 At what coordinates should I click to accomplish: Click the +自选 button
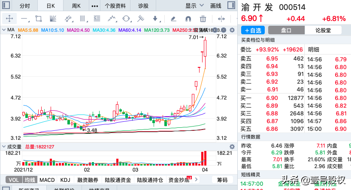(x=253, y=30)
